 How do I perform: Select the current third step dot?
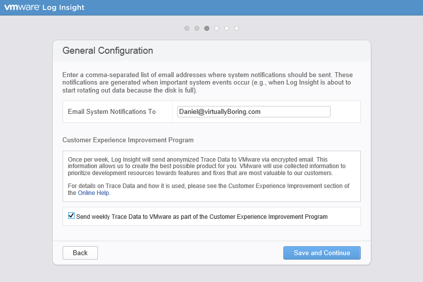click(207, 28)
